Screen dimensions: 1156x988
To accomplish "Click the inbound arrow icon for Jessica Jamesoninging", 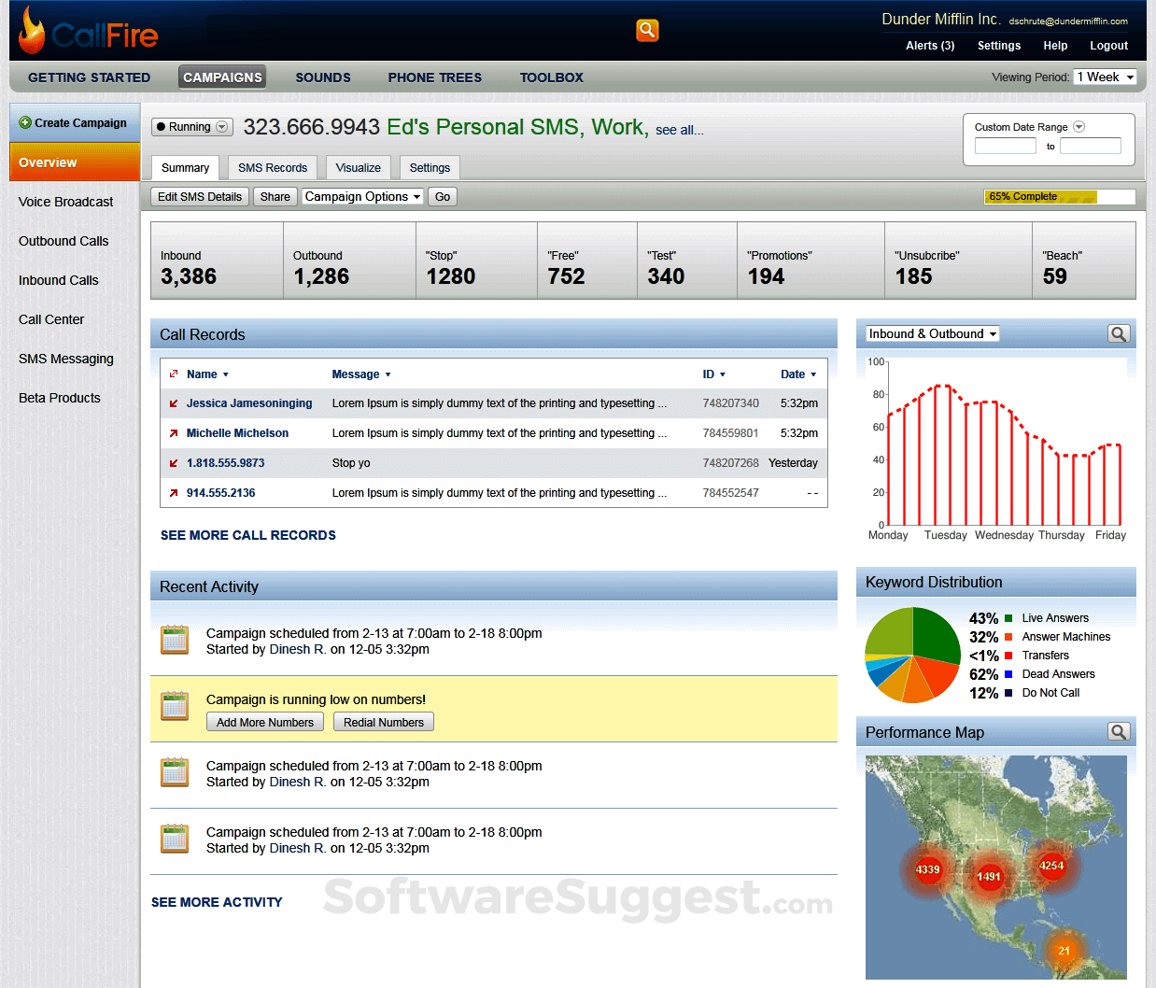I will click(174, 403).
